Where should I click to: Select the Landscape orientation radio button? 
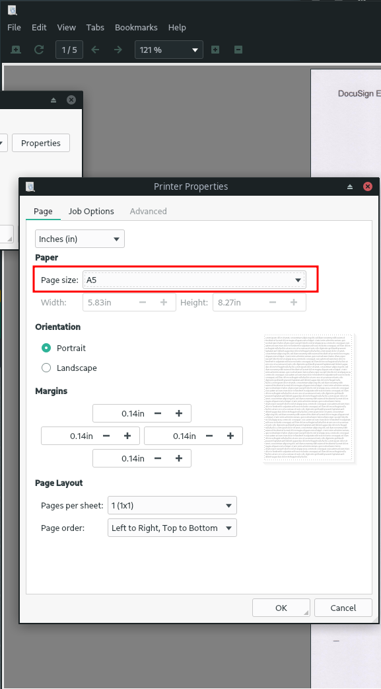pos(46,368)
